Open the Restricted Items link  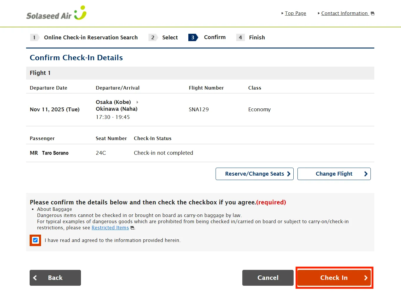click(x=110, y=228)
